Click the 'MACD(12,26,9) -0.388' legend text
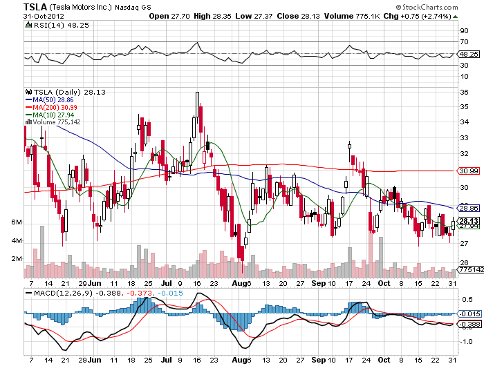 [x=77, y=293]
